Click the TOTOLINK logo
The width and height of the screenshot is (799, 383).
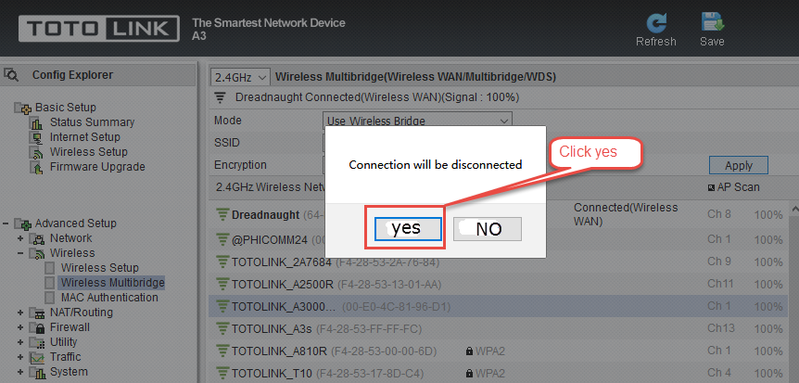99,29
